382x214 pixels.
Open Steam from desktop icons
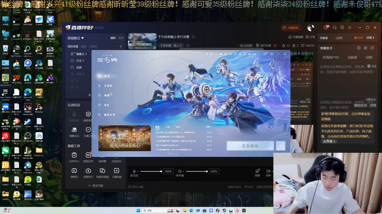tap(28, 123)
